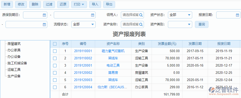Image resolution: width=241 pixels, height=98 pixels.
Task: Open calendar icon for 质保到期日 start date
Action: point(44,15)
